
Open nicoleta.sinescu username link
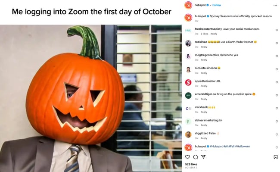[206, 68]
